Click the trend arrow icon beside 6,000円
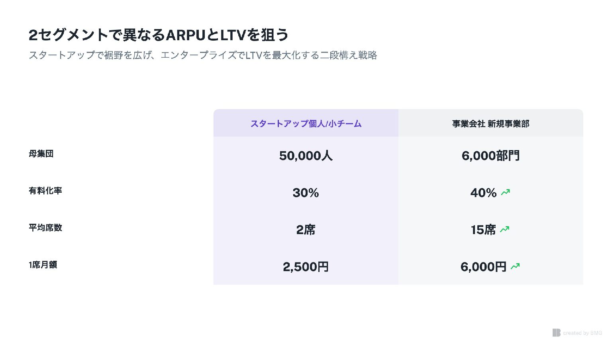The width and height of the screenshot is (612, 344). tap(515, 266)
